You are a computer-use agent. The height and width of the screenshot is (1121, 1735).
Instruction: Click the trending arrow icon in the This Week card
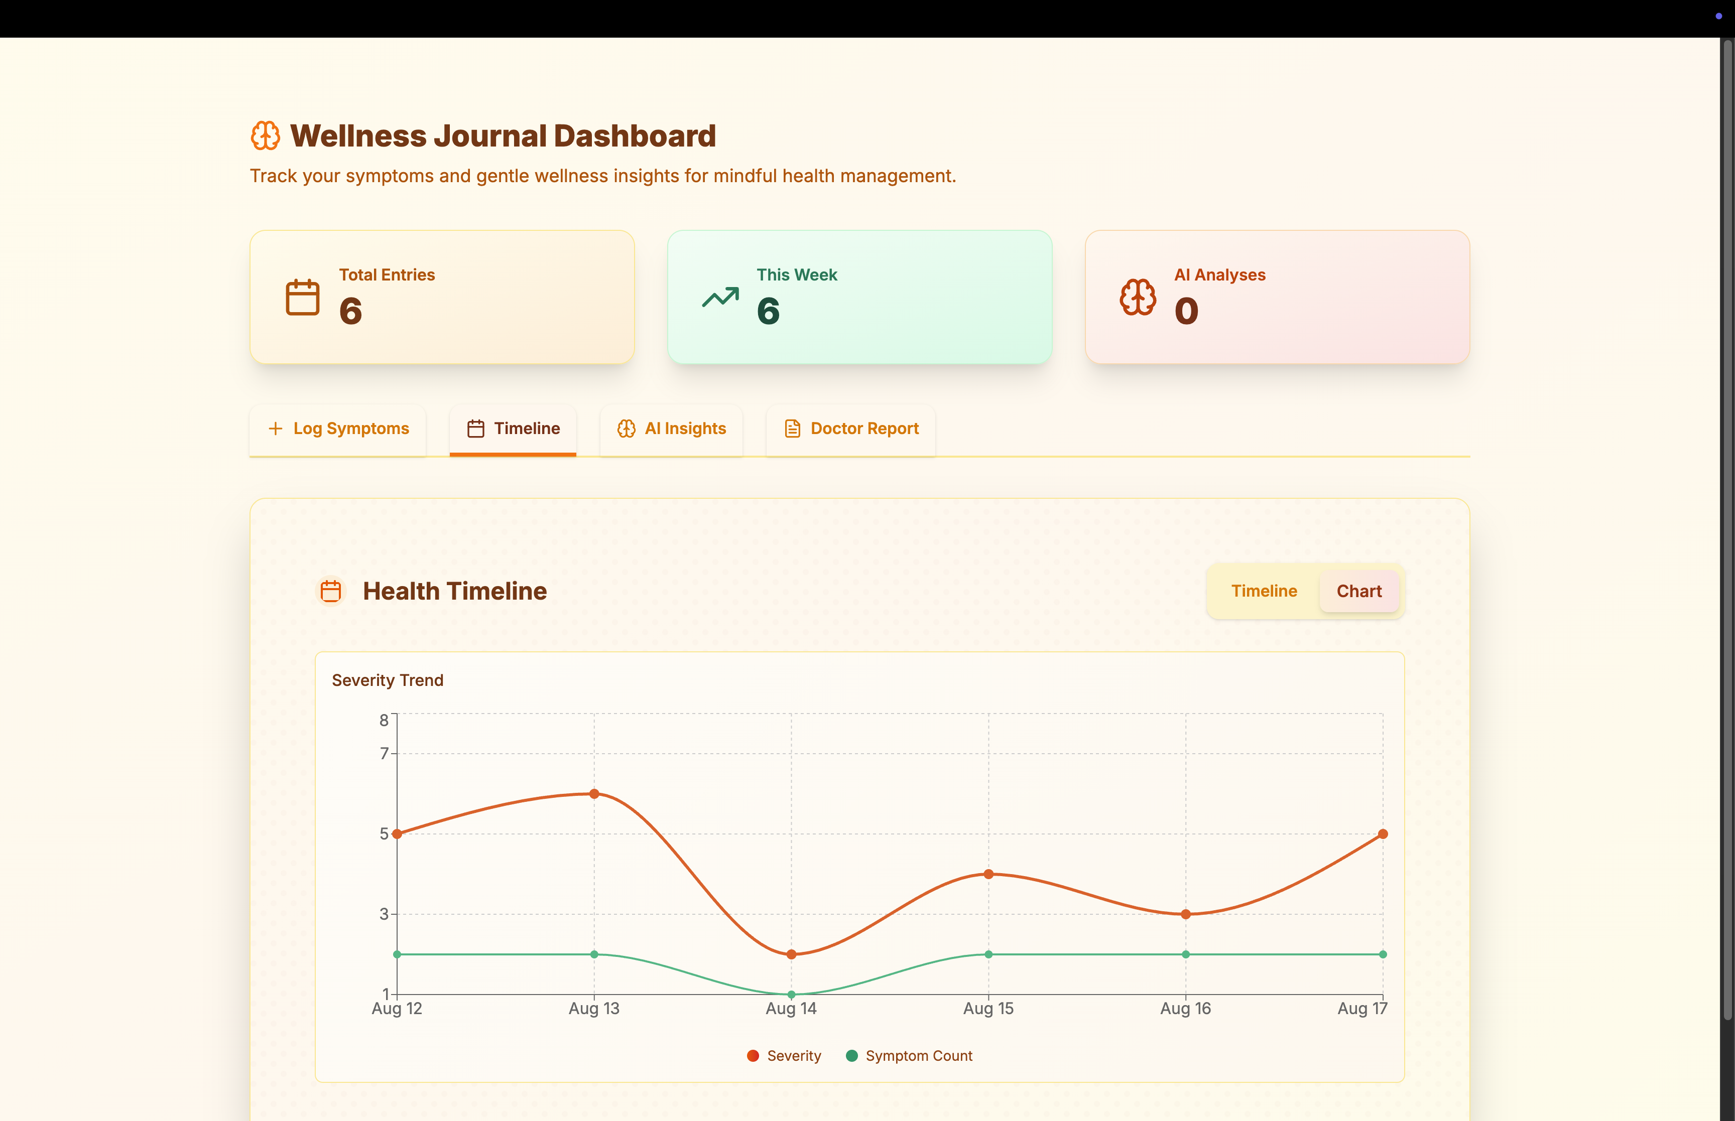[720, 297]
